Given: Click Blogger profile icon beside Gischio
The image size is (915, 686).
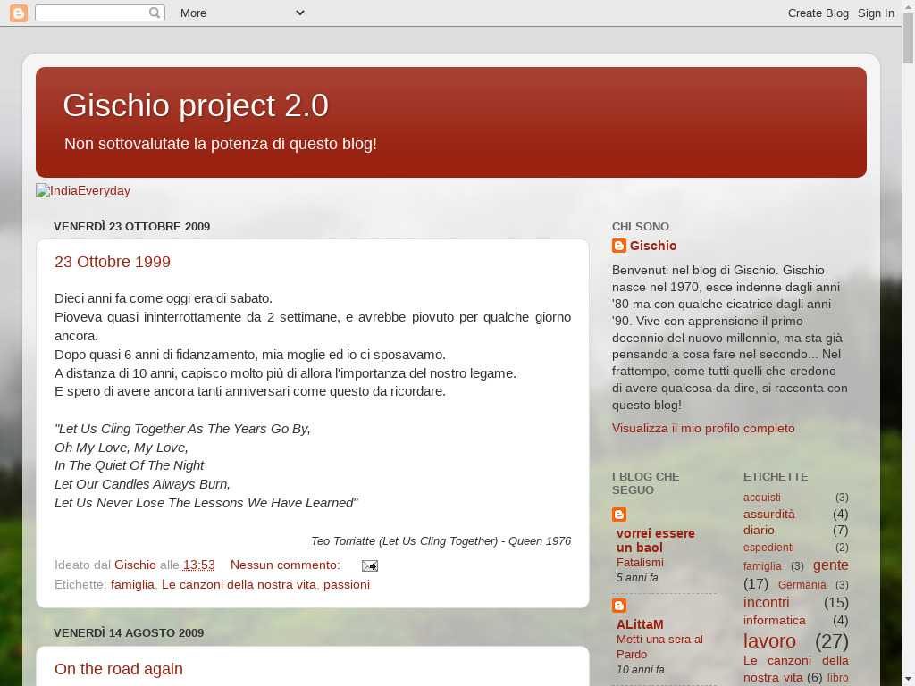Looking at the screenshot, I should (x=619, y=246).
